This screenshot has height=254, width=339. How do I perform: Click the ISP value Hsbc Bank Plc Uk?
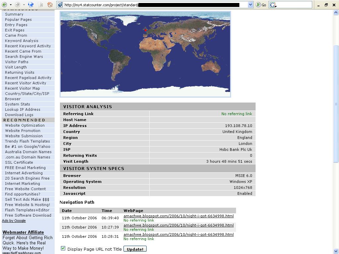point(236,149)
